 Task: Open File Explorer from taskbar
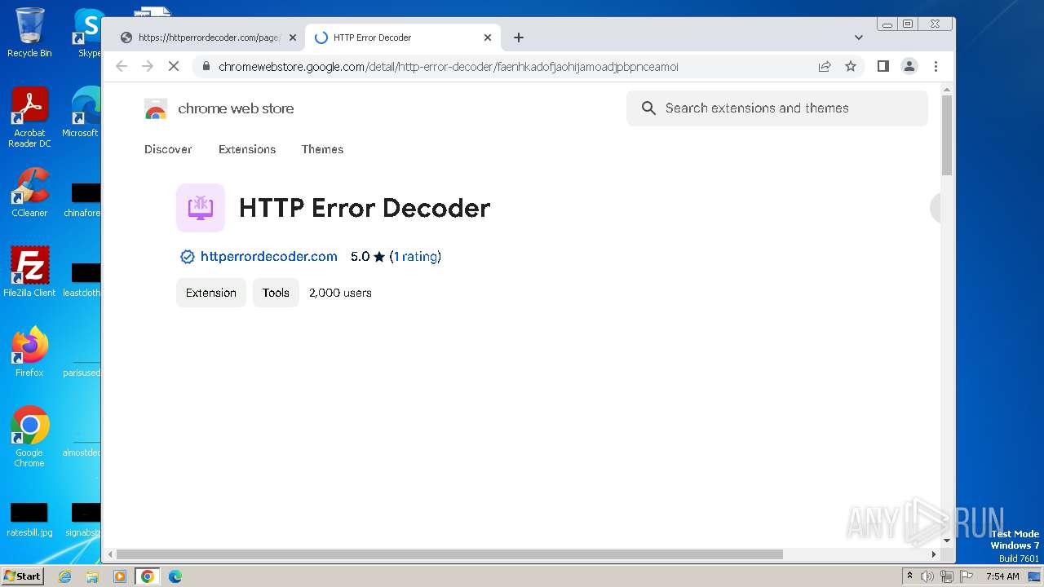(x=92, y=576)
